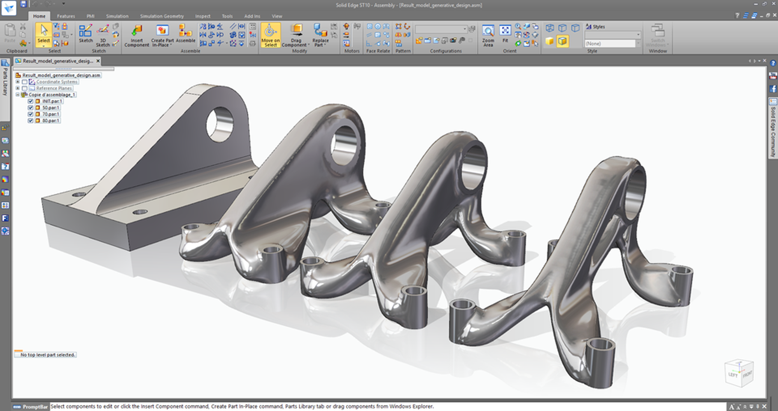778x411 pixels.
Task: Check the Coordinate Systems checkbox
Action: [25, 82]
